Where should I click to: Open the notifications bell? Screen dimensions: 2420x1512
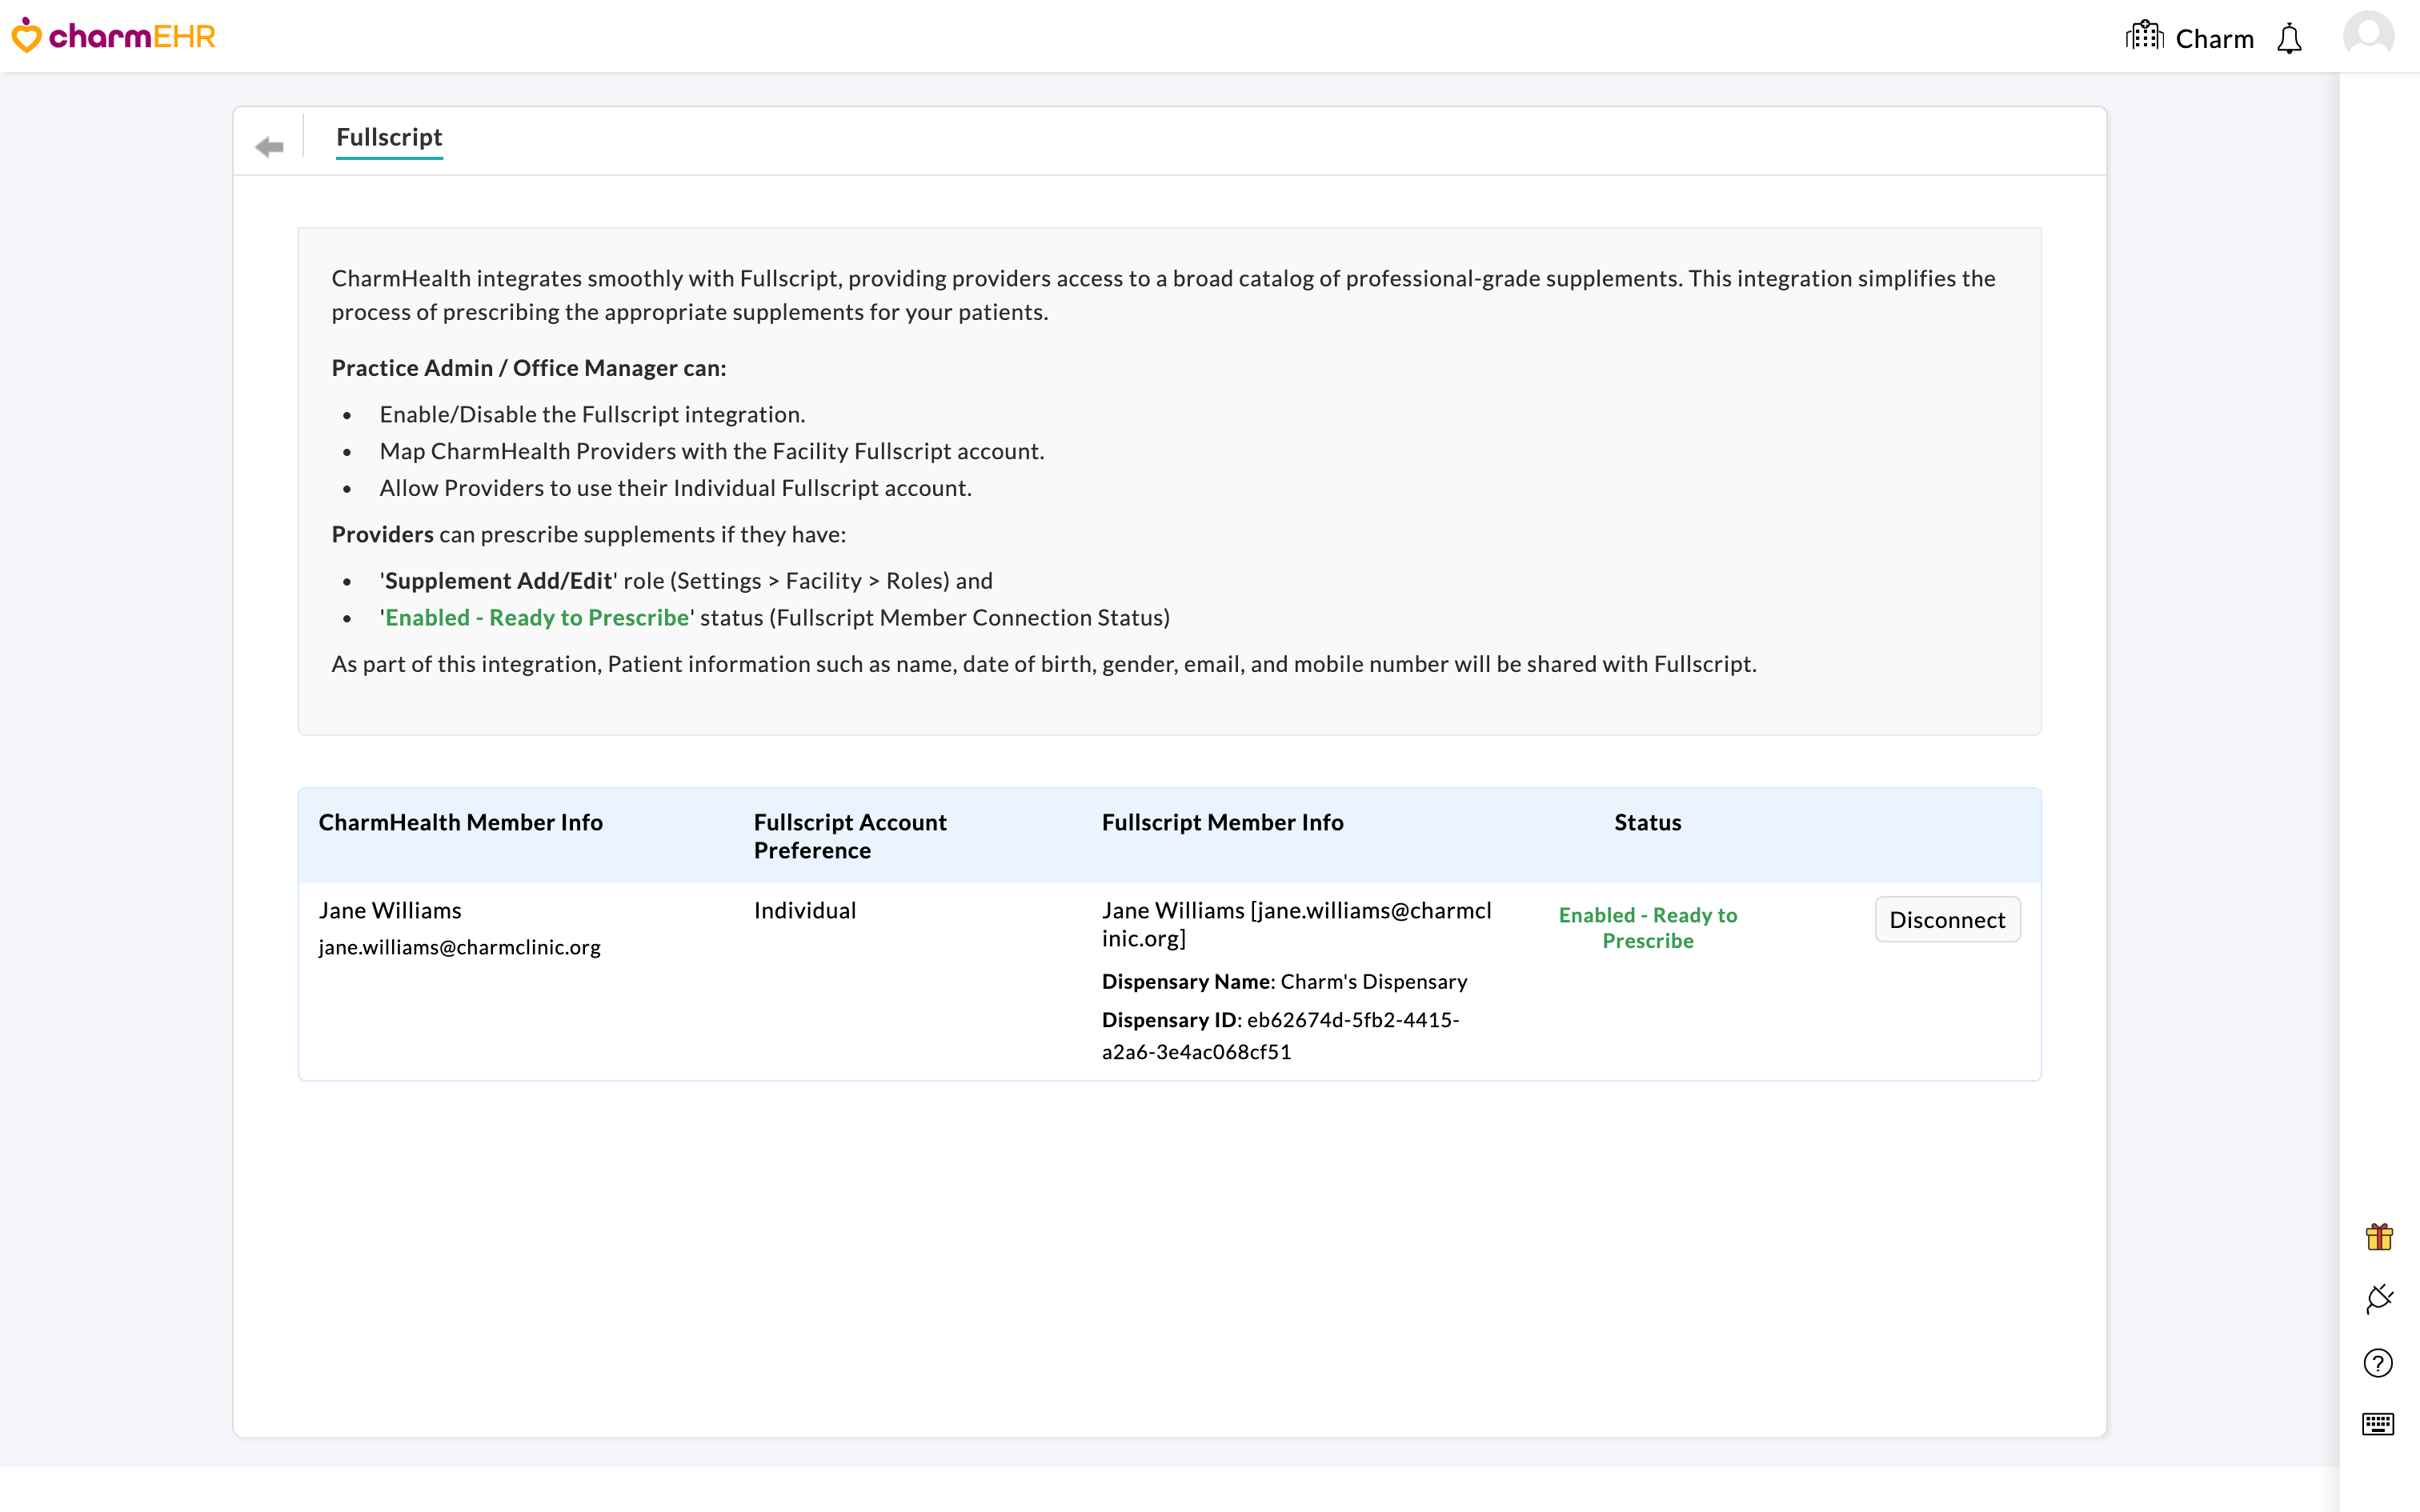click(2290, 38)
